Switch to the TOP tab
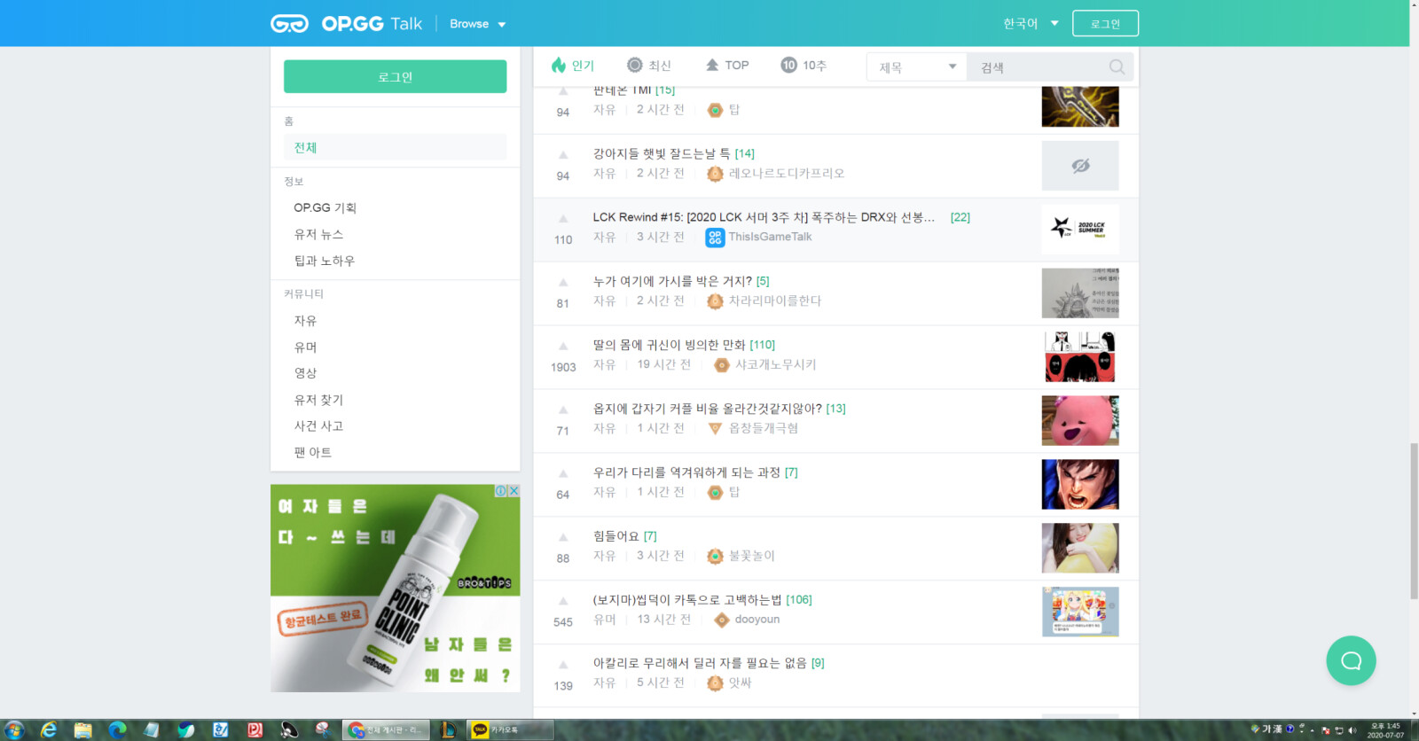 pos(727,66)
